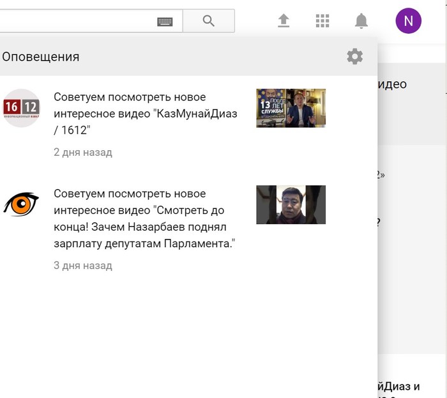Click the 16 12 channel avatar
The image size is (447, 398).
[x=21, y=107]
